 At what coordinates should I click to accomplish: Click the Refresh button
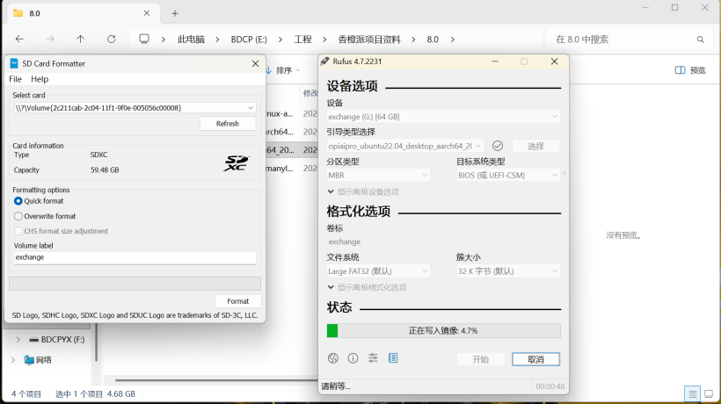click(x=228, y=124)
